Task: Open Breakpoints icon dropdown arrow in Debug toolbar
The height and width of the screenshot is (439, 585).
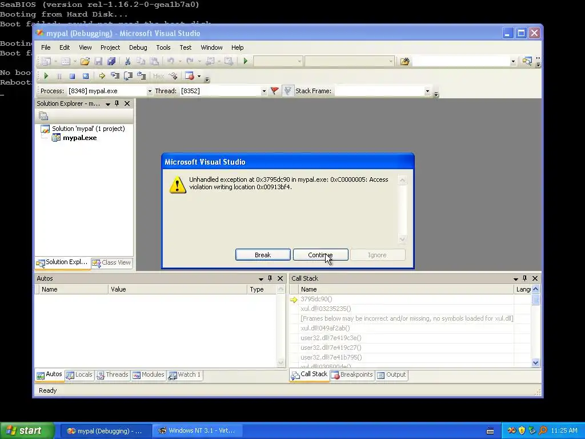Action: (x=199, y=76)
